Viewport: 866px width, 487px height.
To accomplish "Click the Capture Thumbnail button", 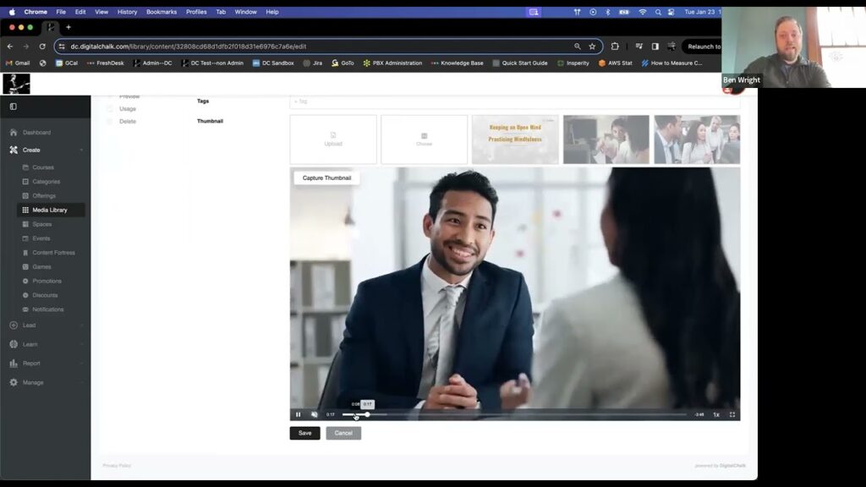I will [x=326, y=178].
